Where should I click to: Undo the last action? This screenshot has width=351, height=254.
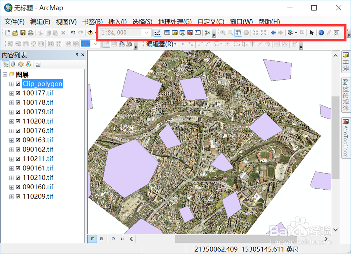pyautogui.click(x=73, y=33)
